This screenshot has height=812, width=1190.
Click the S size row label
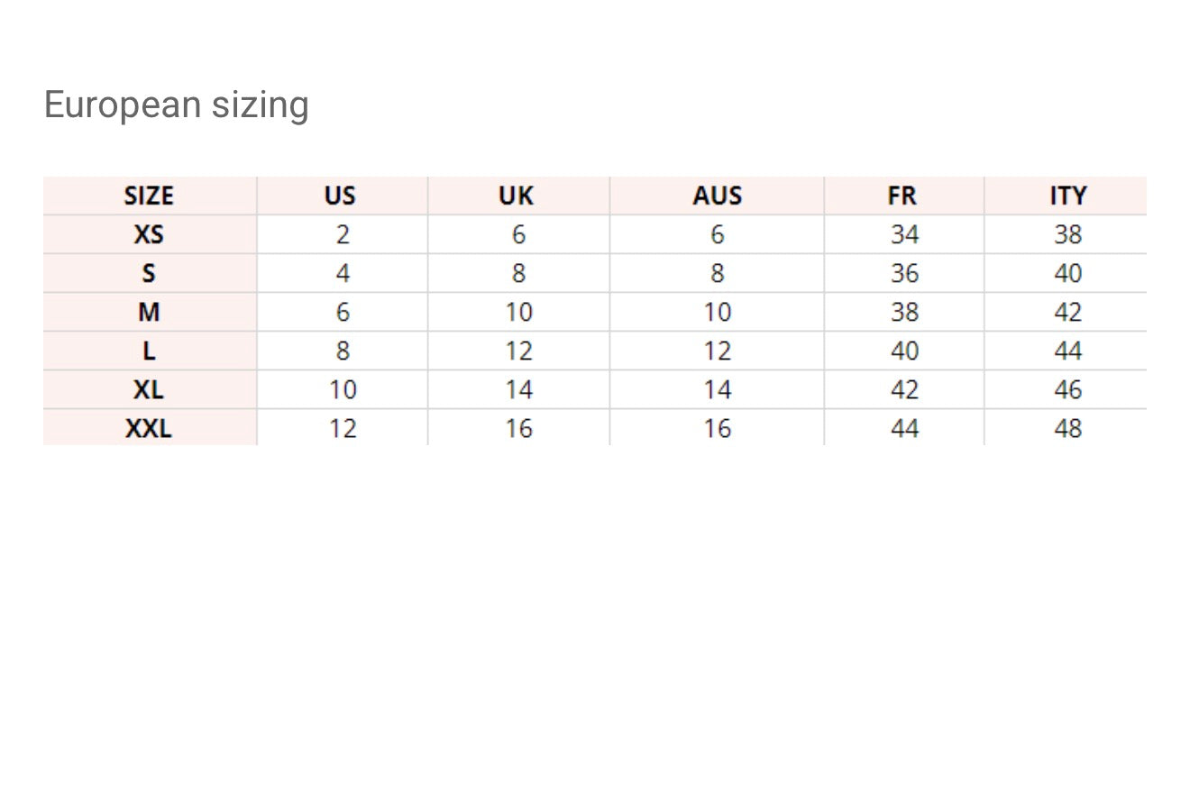(149, 273)
